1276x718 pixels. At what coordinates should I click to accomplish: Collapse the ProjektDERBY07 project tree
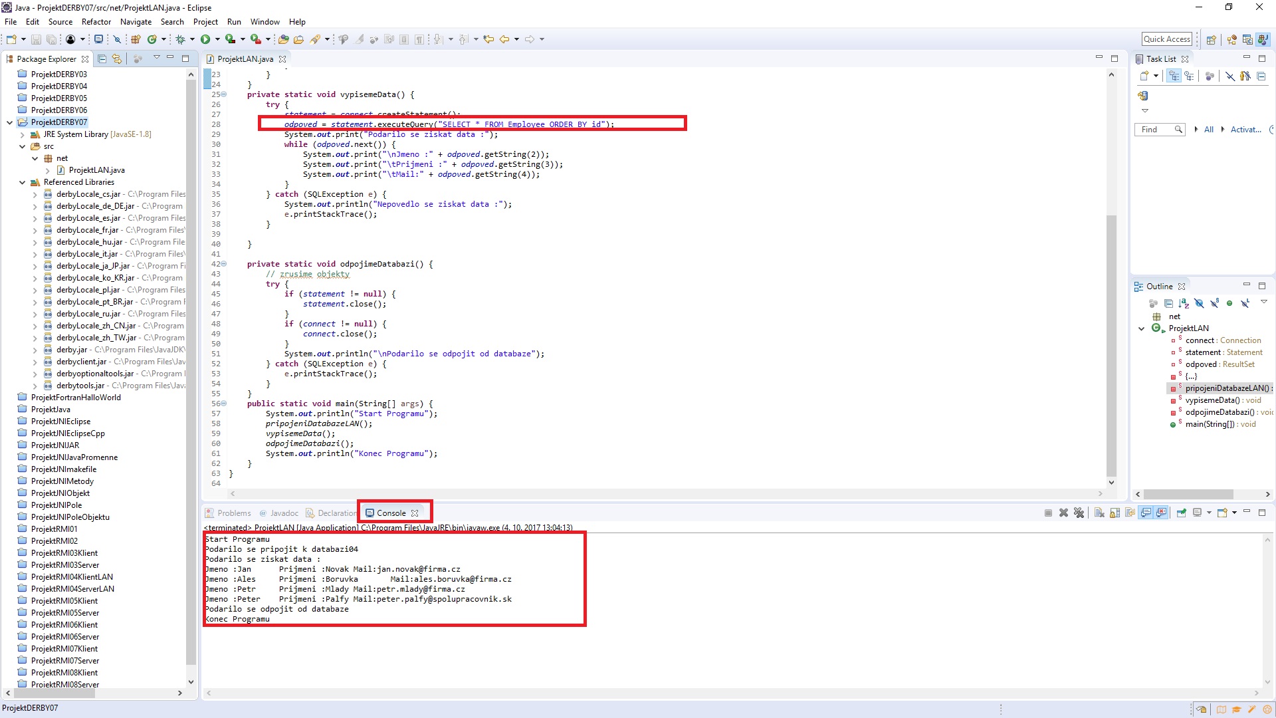click(10, 122)
